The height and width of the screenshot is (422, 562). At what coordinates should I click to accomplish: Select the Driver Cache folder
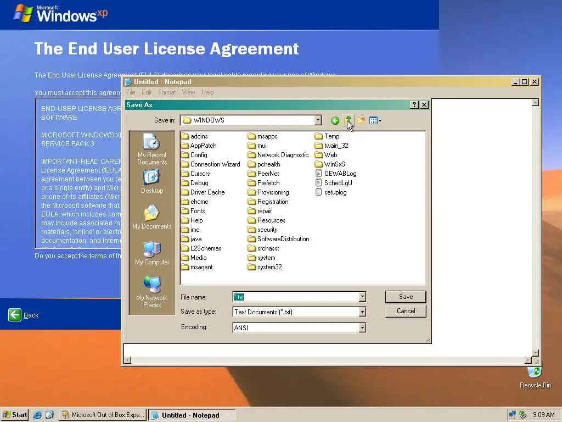[203, 192]
